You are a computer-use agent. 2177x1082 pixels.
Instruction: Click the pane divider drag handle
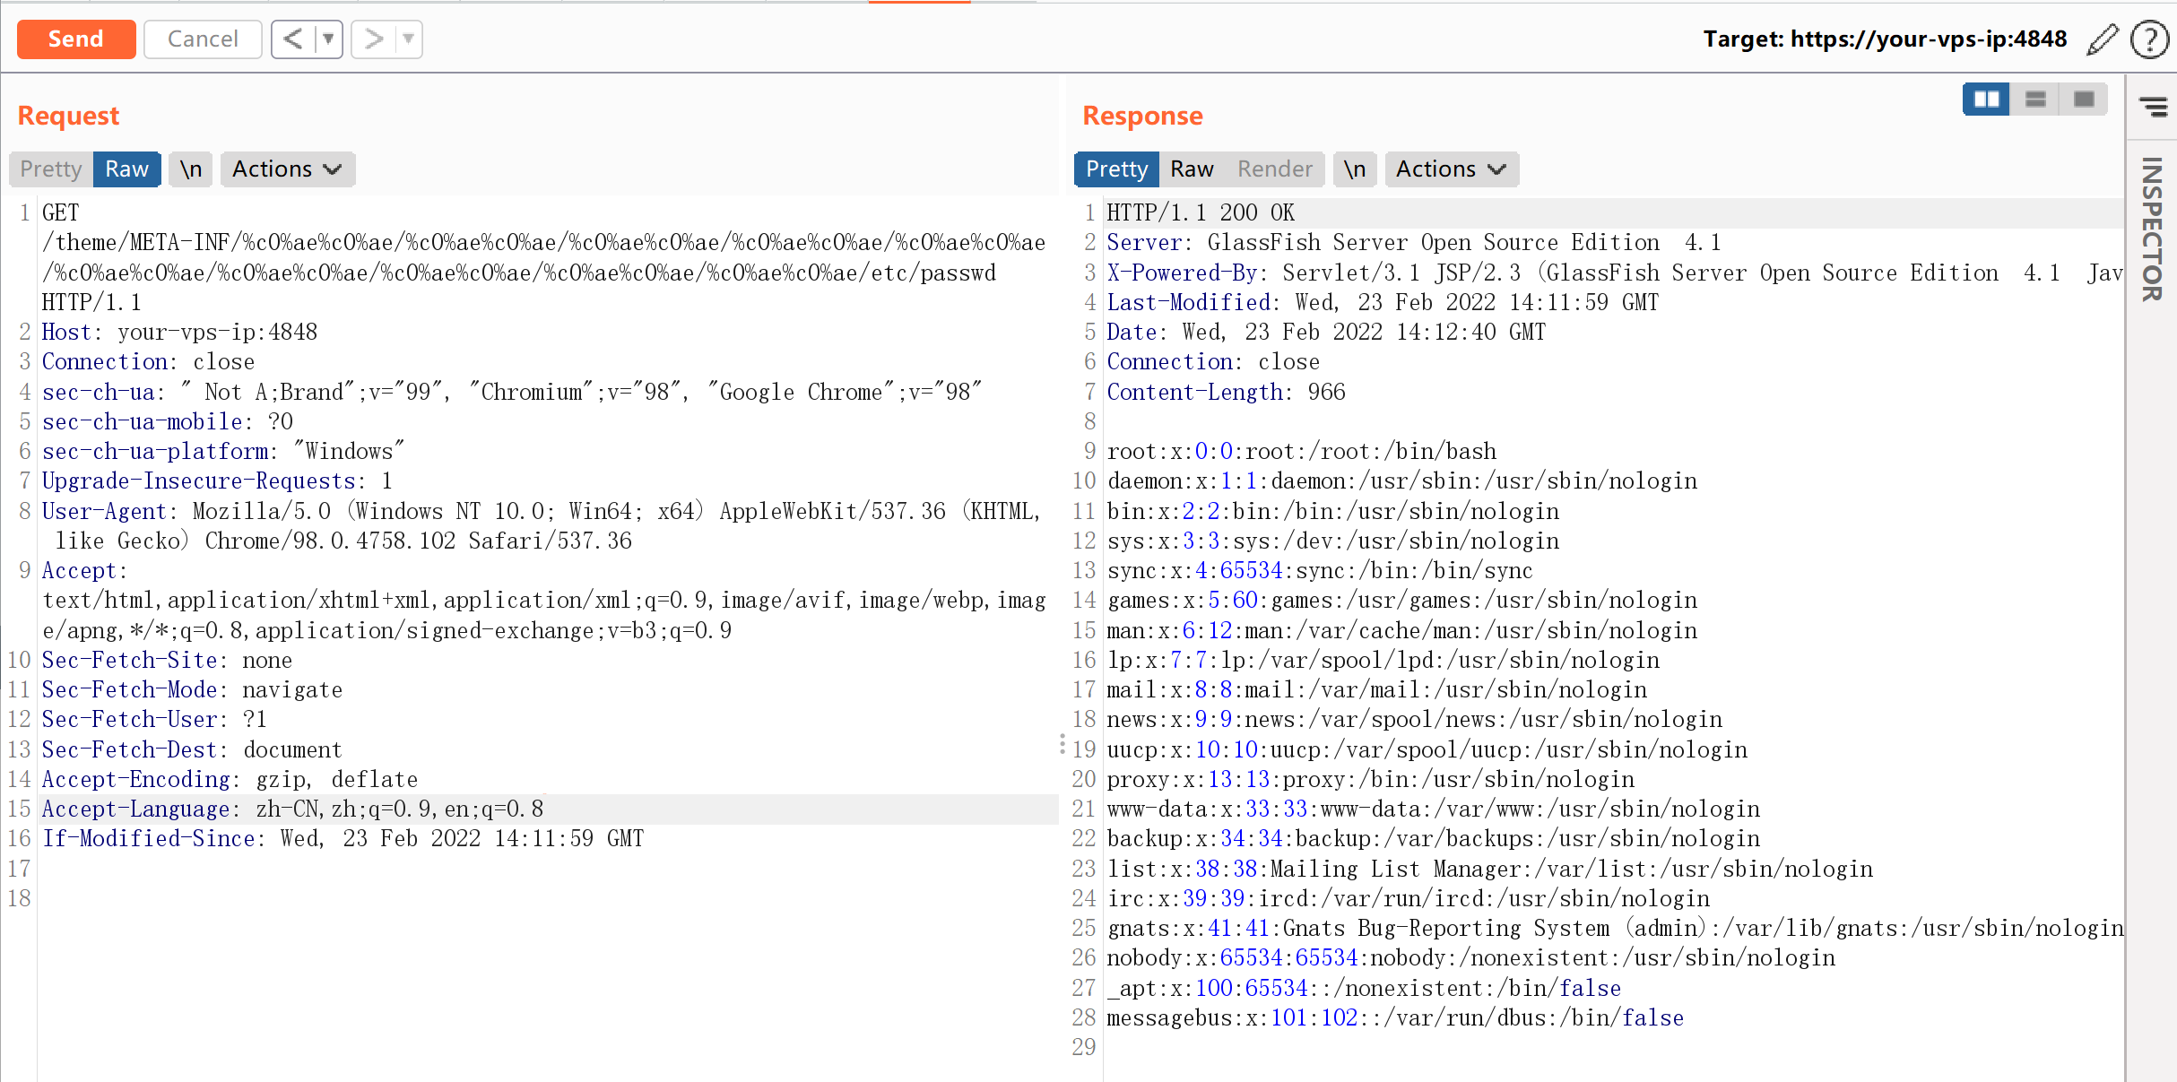[1062, 744]
